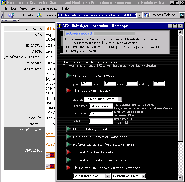The image size is (185, 182).
Task: Collapse the personal toolbar tab
Action: tap(10, 21)
